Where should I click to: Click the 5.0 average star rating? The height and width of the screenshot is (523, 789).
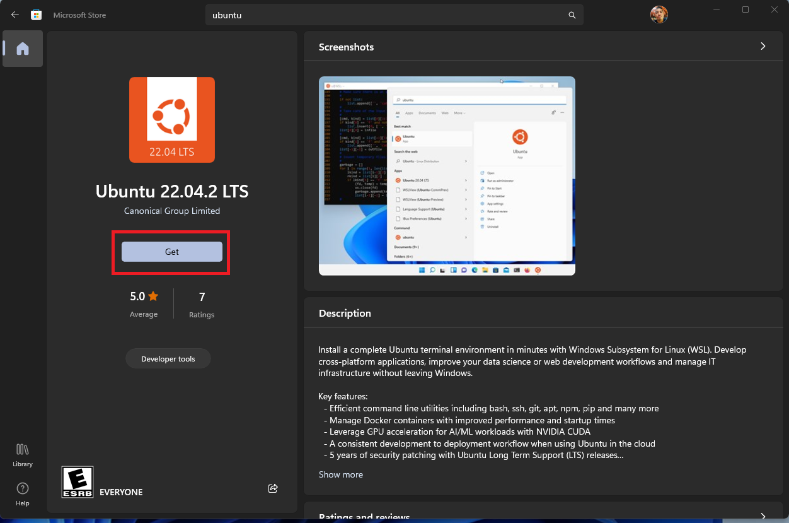pos(144,297)
